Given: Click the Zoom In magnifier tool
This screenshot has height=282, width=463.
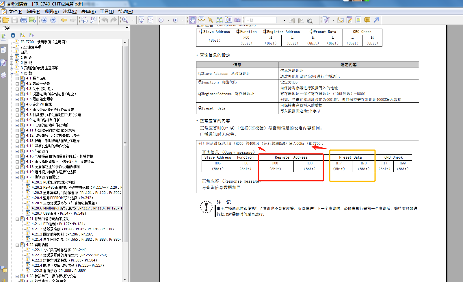Looking at the screenshot, I should tap(125, 20).
